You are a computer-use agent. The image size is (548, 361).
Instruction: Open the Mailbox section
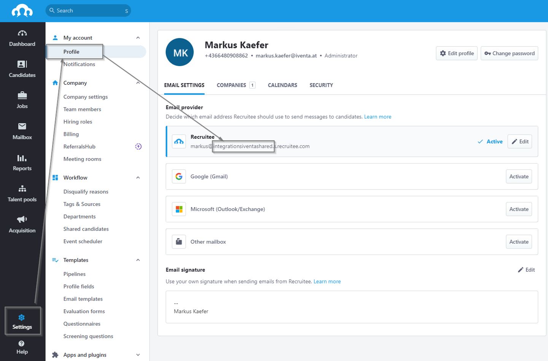pos(22,131)
